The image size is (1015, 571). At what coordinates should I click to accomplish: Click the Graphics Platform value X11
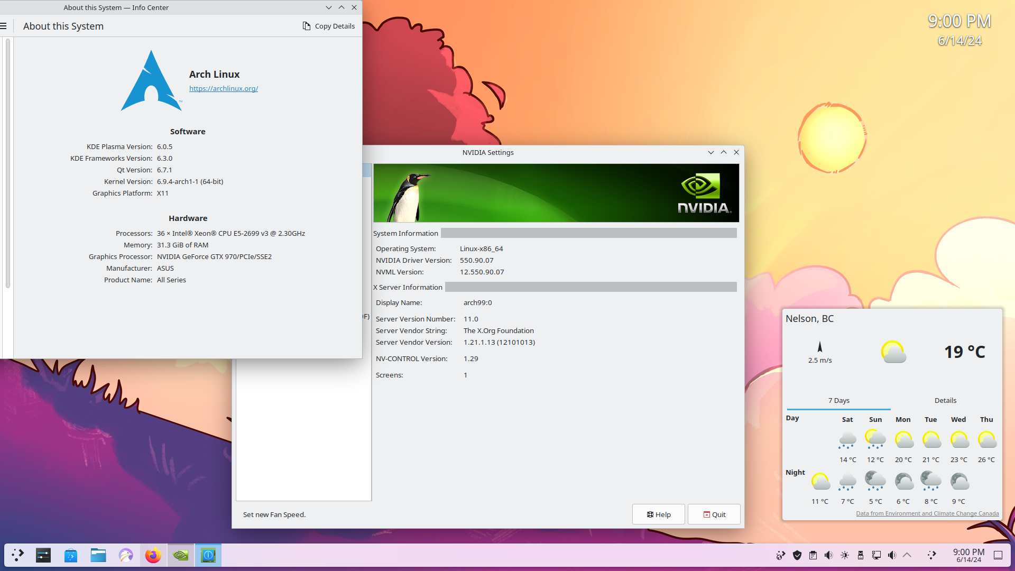point(162,193)
